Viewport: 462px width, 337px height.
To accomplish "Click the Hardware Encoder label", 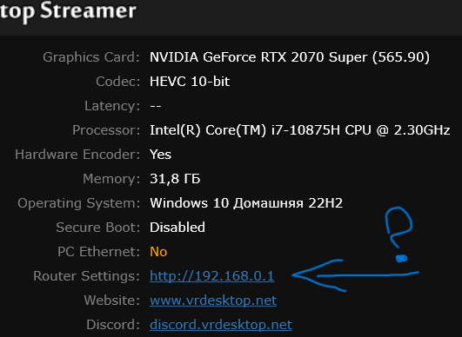I will [77, 155].
